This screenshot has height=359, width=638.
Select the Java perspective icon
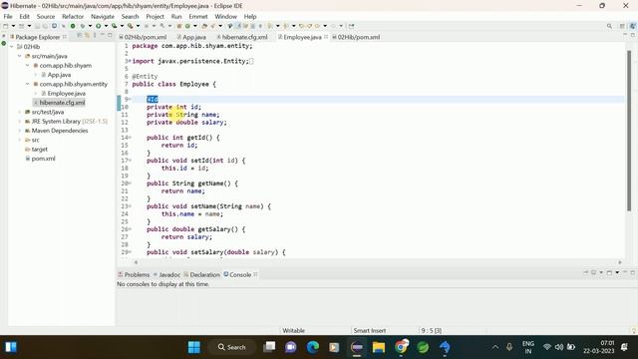(632, 26)
